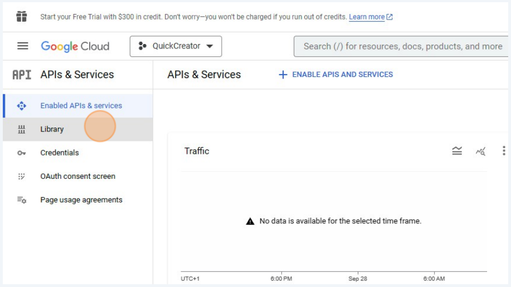Click the 6:00 PM axis label
The width and height of the screenshot is (511, 287).
pos(281,279)
